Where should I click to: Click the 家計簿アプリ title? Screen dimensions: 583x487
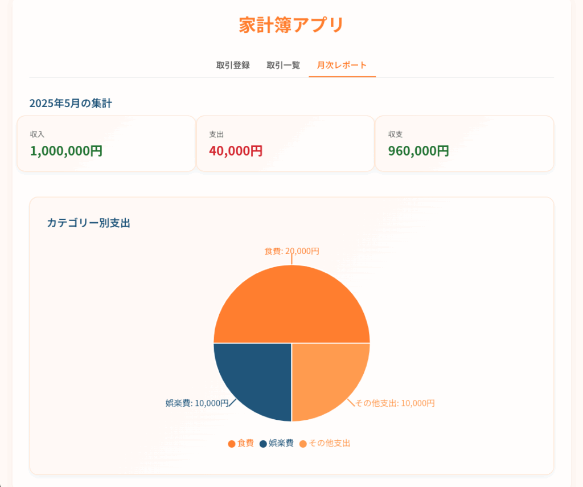point(291,25)
